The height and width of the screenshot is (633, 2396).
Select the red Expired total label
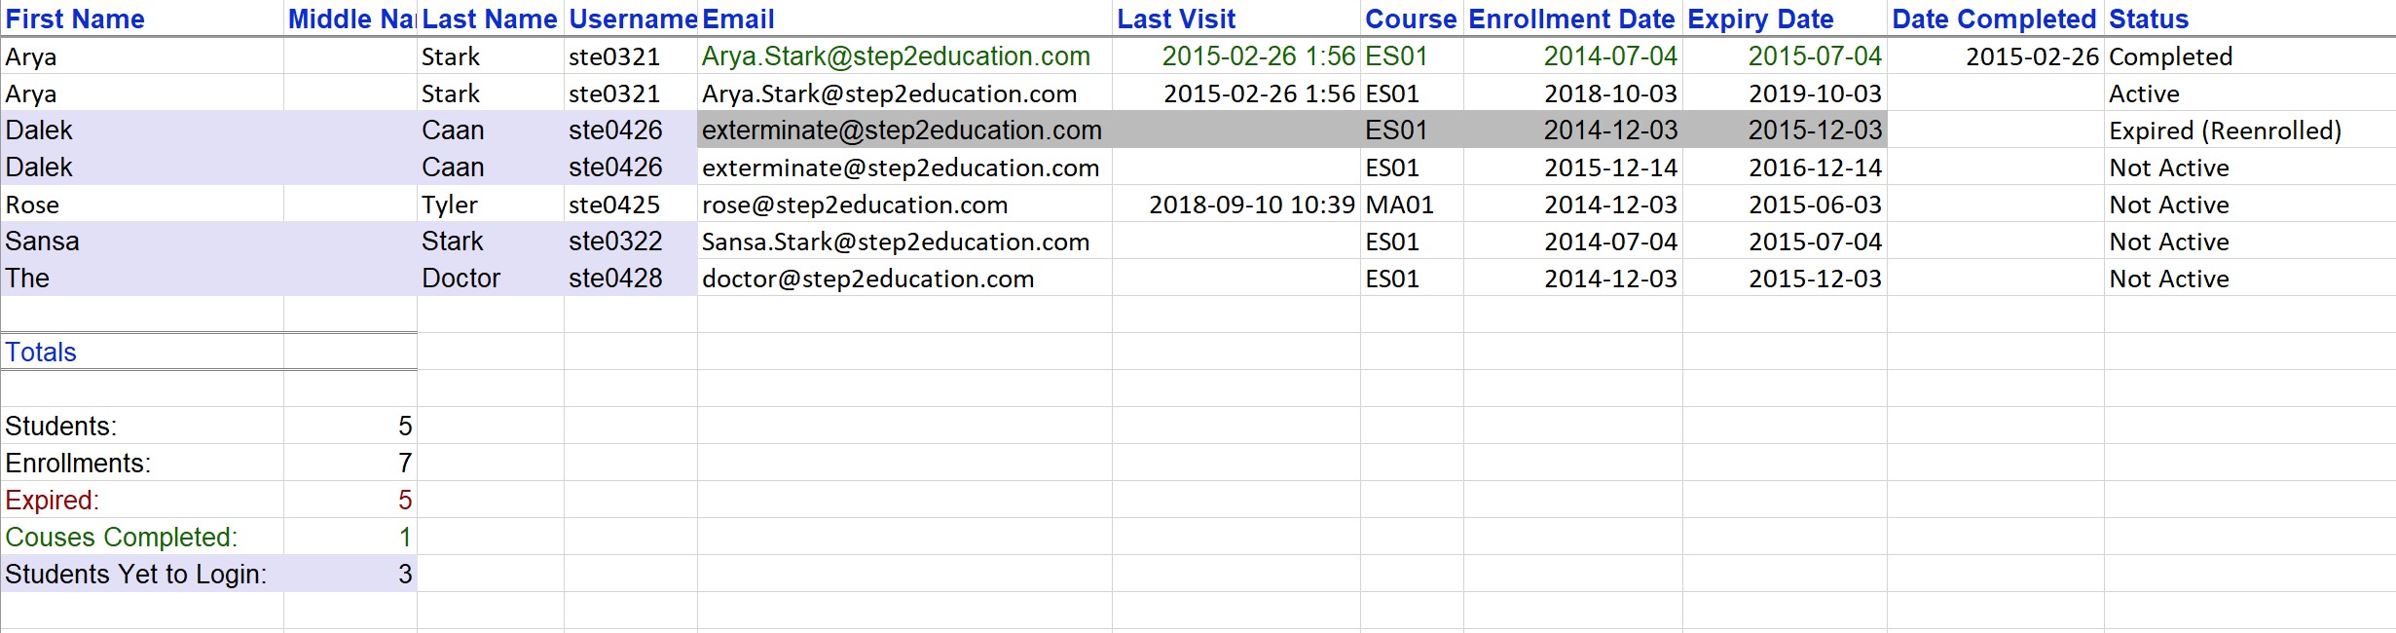[x=52, y=501]
